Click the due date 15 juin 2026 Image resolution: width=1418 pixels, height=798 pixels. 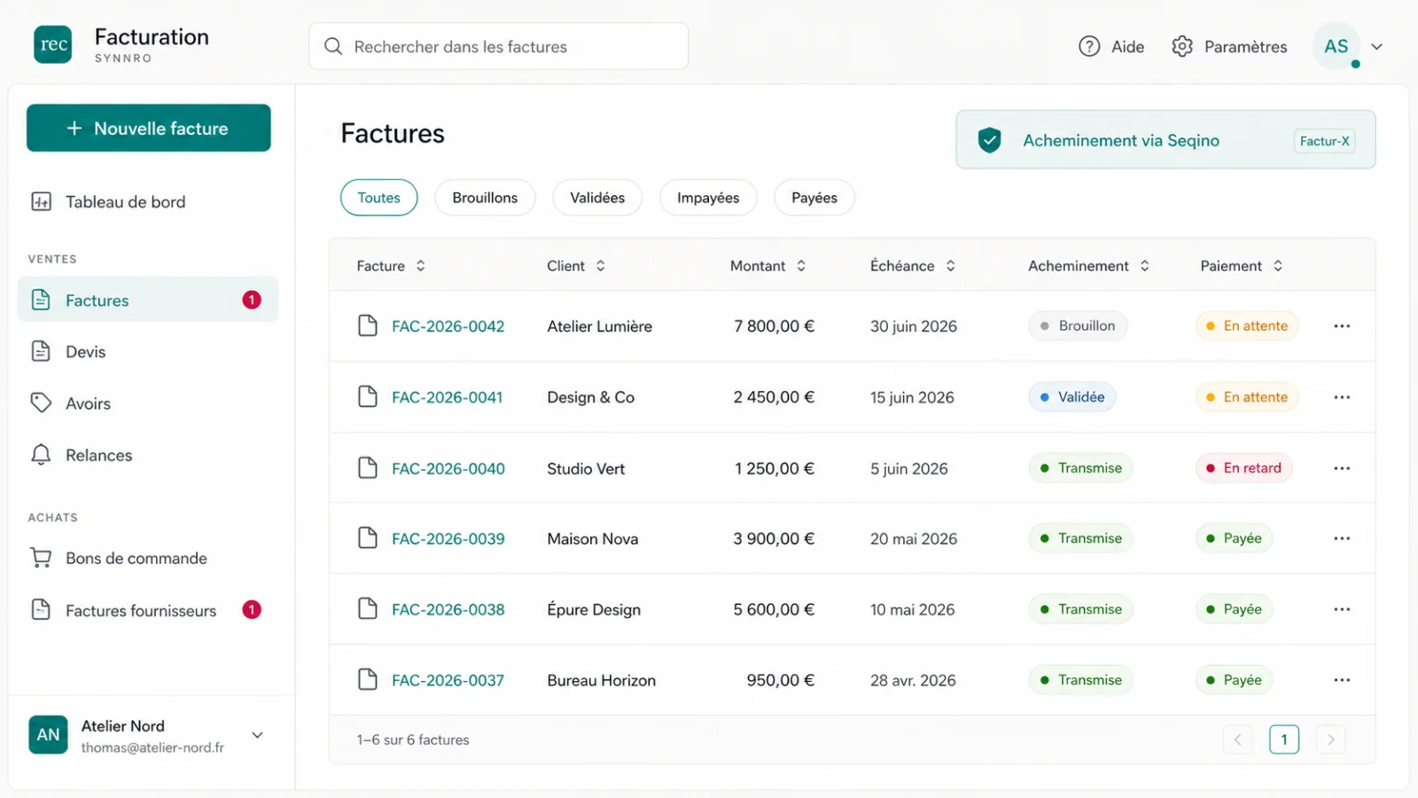click(x=912, y=397)
